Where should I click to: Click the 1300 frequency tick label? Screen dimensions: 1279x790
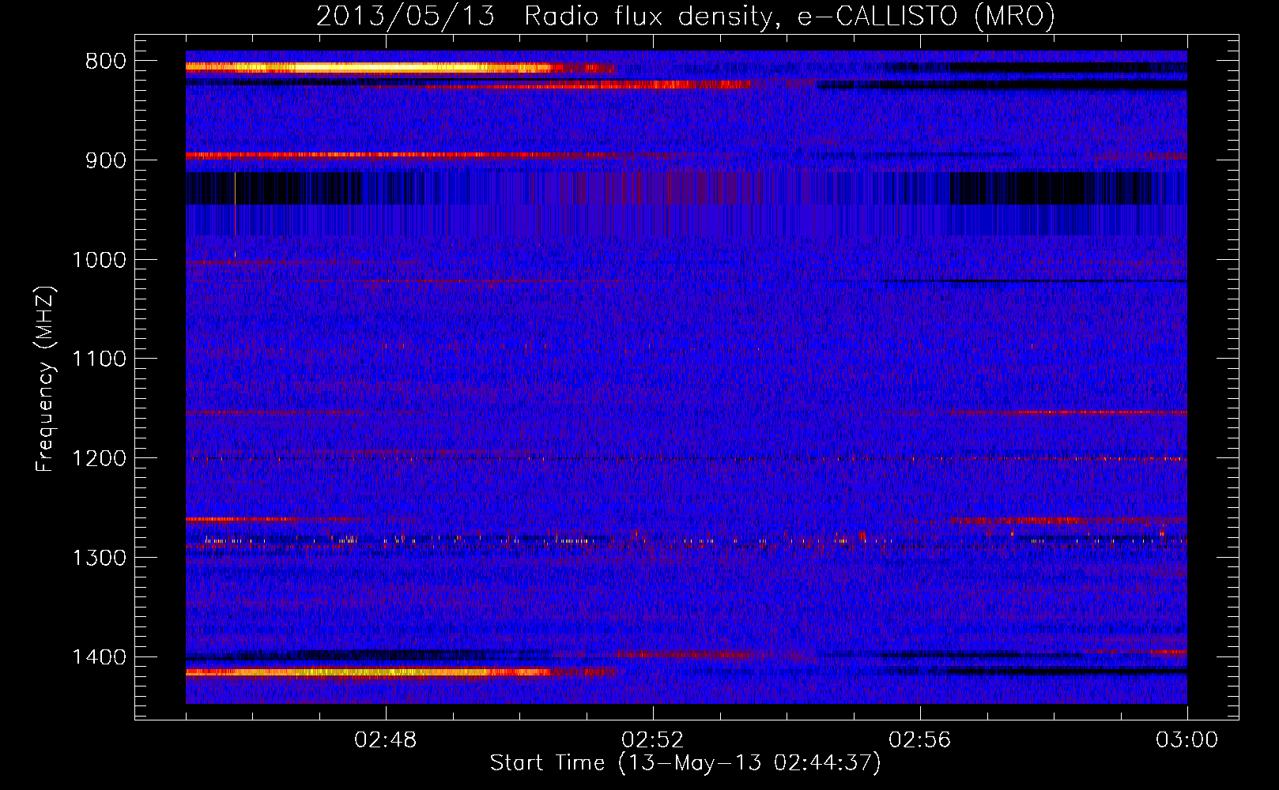coord(99,559)
